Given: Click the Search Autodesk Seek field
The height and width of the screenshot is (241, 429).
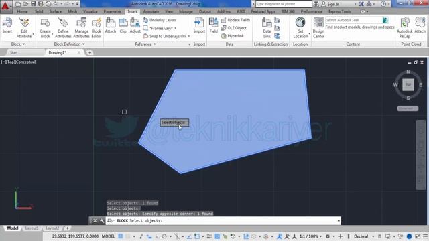Looking at the screenshot, I should click(353, 20).
